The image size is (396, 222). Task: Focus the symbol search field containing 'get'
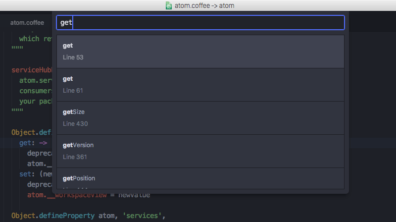(200, 23)
